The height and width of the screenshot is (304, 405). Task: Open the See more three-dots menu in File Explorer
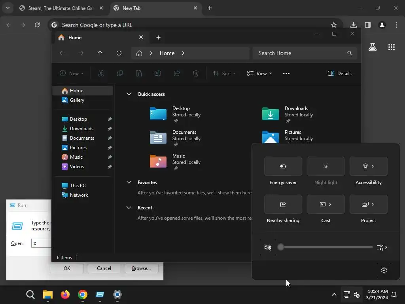[286, 73]
